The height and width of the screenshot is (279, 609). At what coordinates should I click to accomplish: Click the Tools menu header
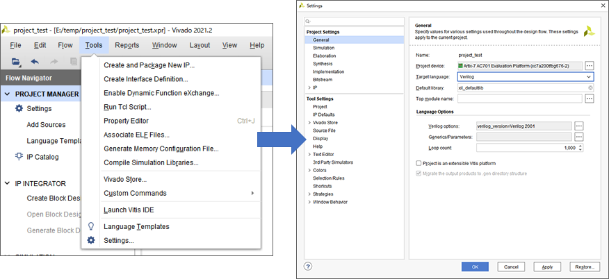click(x=94, y=45)
